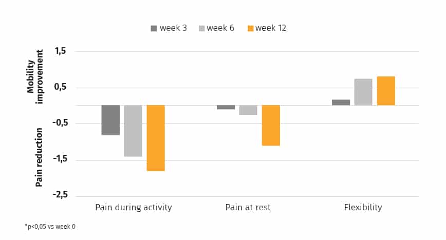Screen dimensions: 446x240
Task: Click the orange week 12 Flexibility bar
Action: [386, 91]
